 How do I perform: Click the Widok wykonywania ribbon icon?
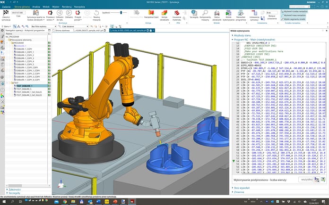(x=230, y=13)
